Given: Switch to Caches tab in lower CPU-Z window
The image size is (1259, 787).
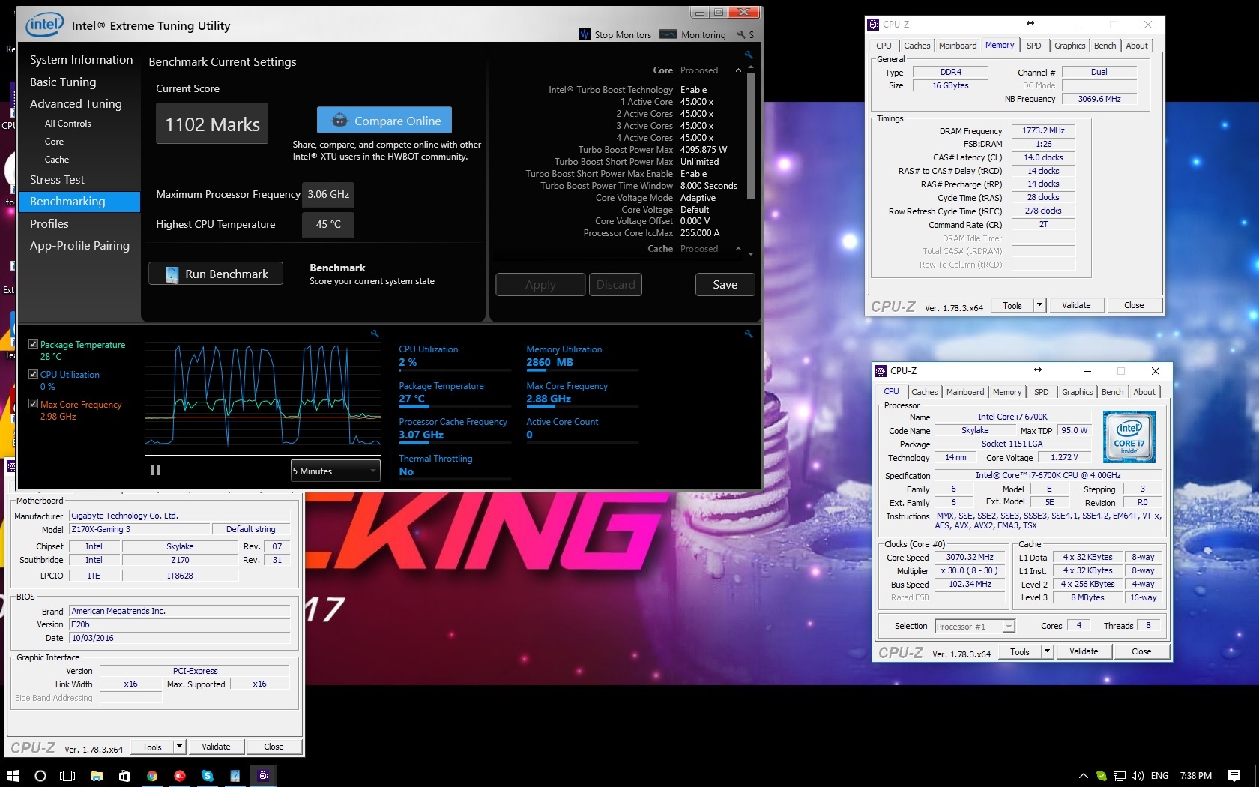Looking at the screenshot, I should 924,392.
